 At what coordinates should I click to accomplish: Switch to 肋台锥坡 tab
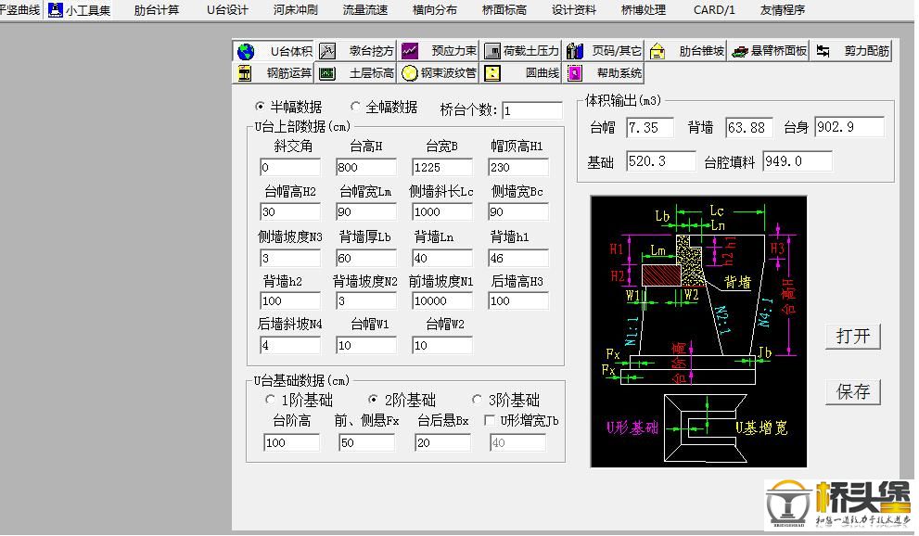(x=687, y=52)
